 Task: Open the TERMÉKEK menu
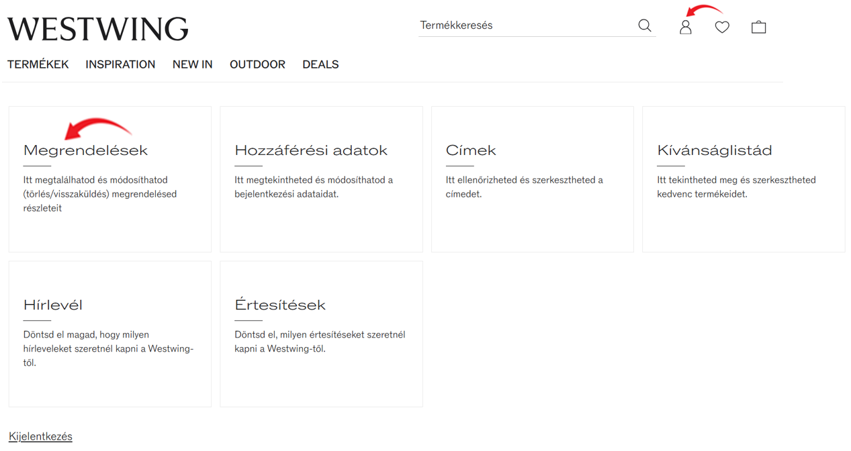coord(38,64)
